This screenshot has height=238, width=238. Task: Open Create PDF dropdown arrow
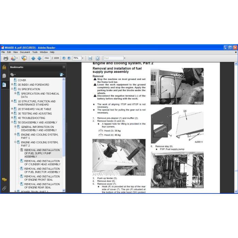17,58
